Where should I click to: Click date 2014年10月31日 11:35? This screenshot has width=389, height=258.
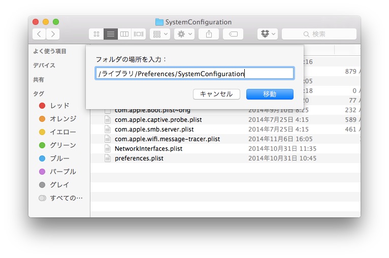coord(282,149)
